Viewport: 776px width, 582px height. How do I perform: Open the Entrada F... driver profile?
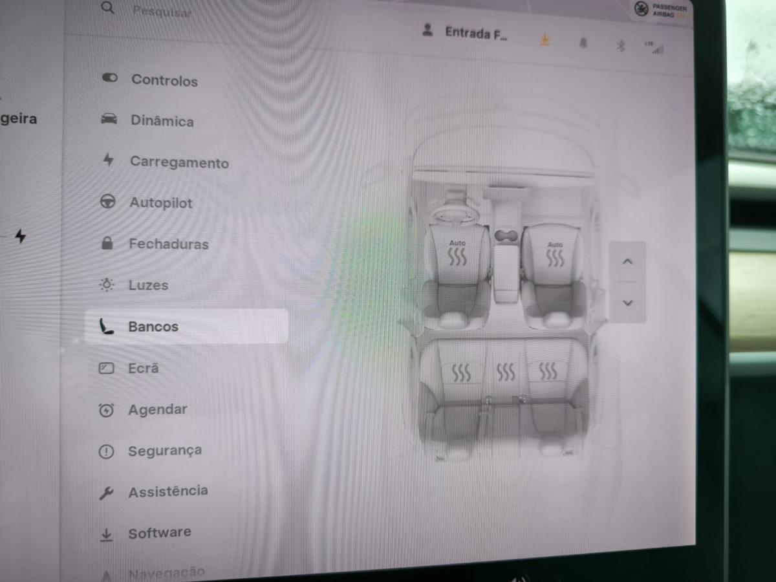tap(464, 32)
